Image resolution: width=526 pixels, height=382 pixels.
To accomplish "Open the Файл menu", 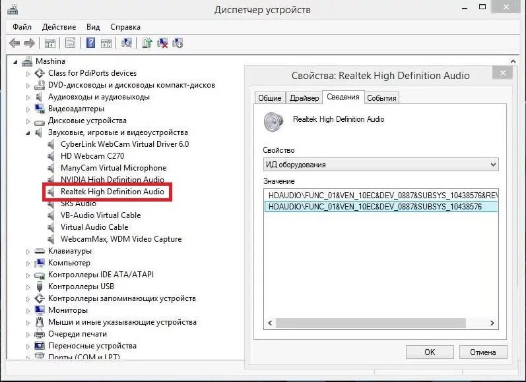I will tap(22, 27).
